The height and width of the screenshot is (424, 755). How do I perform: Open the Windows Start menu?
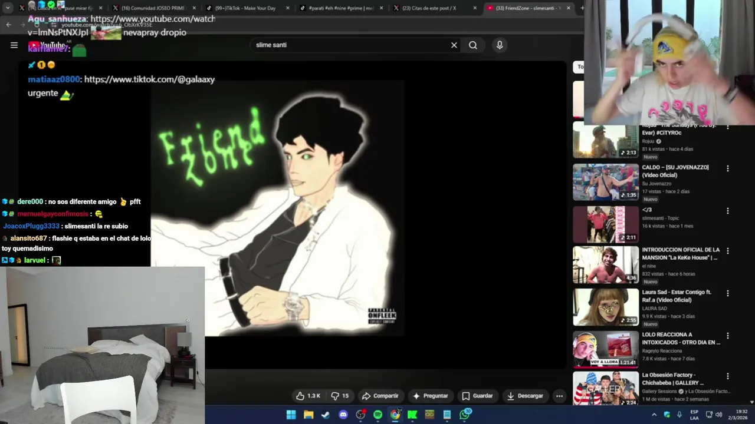click(291, 415)
